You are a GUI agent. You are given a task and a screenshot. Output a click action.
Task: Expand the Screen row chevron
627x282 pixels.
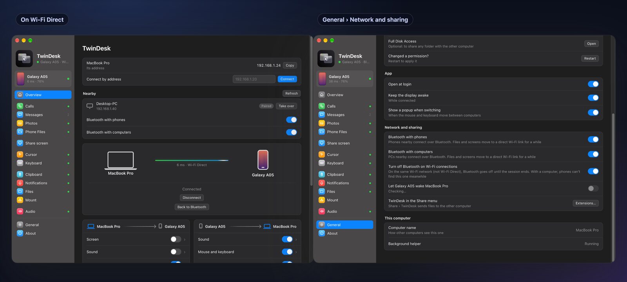pyautogui.click(x=185, y=239)
